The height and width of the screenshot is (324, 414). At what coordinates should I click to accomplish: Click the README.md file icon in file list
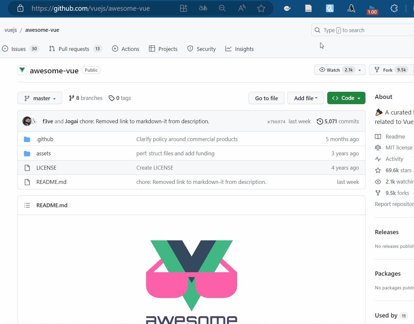(27, 182)
